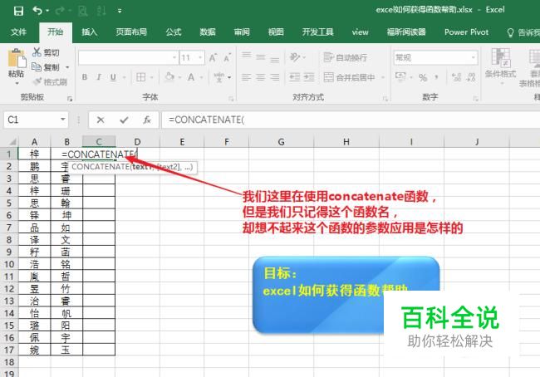Apply percent style %
540x377 pixels.
coord(423,77)
